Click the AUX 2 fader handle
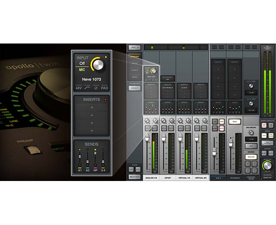This screenshot has height=225, width=276. click(214, 151)
